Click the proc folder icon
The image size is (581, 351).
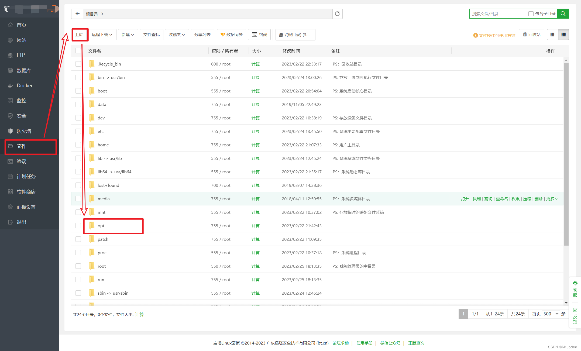coord(92,252)
